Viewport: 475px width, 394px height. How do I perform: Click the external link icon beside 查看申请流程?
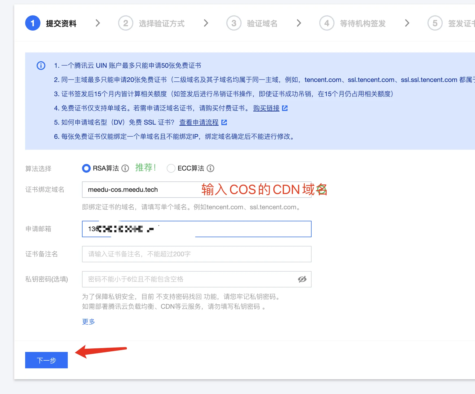[x=224, y=122]
